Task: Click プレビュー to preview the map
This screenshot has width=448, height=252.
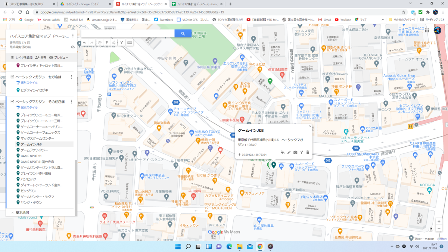Action: click(x=59, y=57)
